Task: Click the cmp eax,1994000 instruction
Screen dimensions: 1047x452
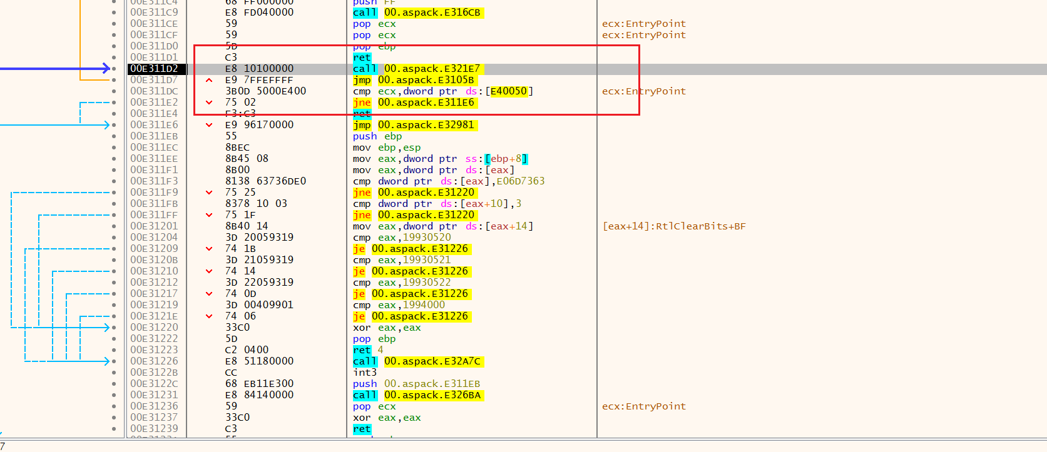Action: point(399,305)
